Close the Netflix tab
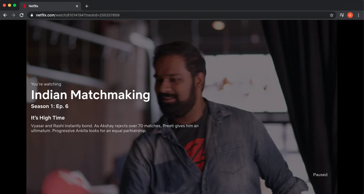The width and height of the screenshot is (364, 194). click(x=77, y=6)
